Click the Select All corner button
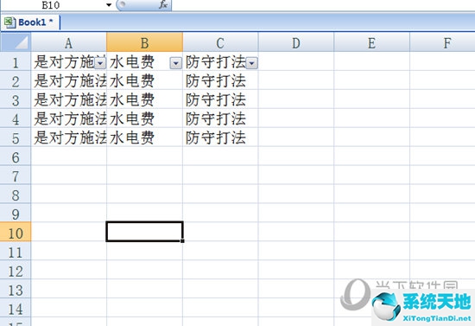Viewport: 475px width, 326px height. click(16, 42)
